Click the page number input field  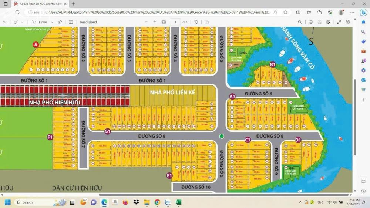pyautogui.click(x=175, y=22)
